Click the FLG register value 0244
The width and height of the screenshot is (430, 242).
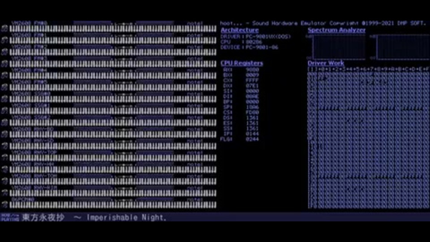click(x=252, y=139)
